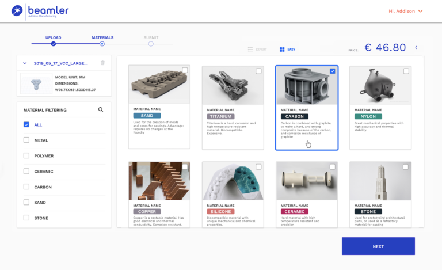Select the Copper material card checkbox
Viewport: 442px width, 270px height.
click(x=185, y=167)
